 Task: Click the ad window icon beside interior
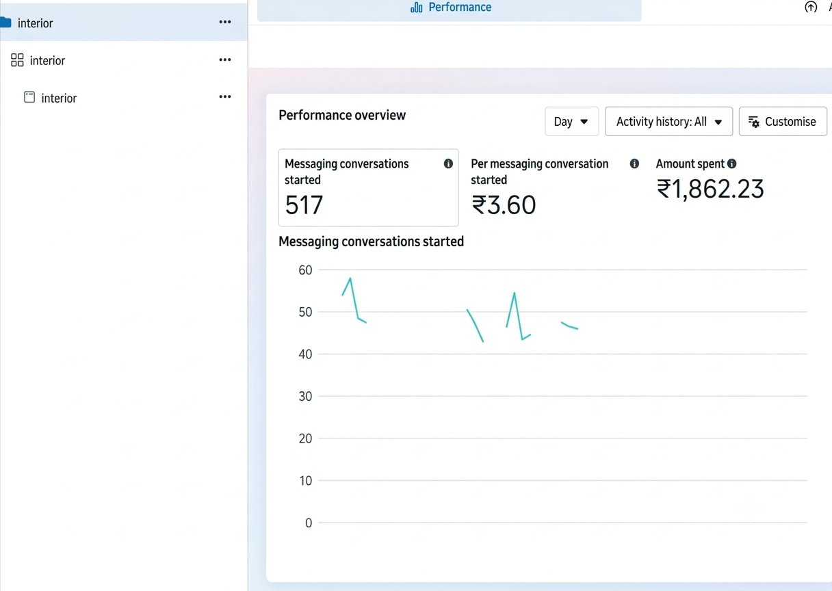(x=29, y=97)
